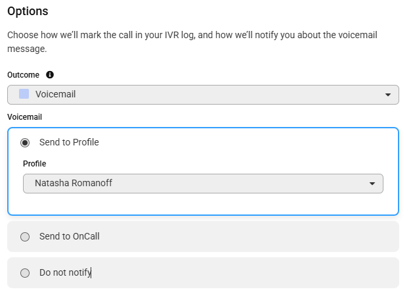Click the Do not notify label text

point(65,272)
